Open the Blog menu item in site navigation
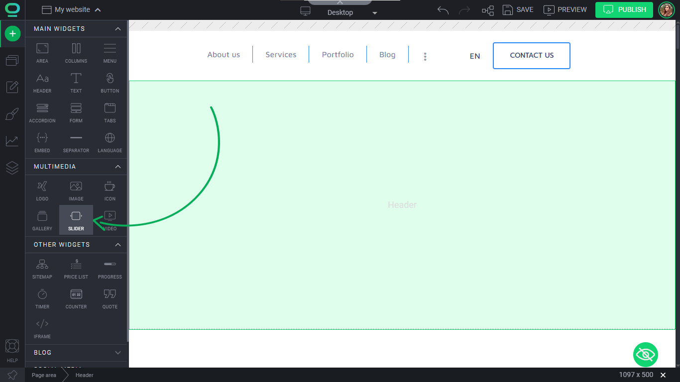 pos(387,55)
